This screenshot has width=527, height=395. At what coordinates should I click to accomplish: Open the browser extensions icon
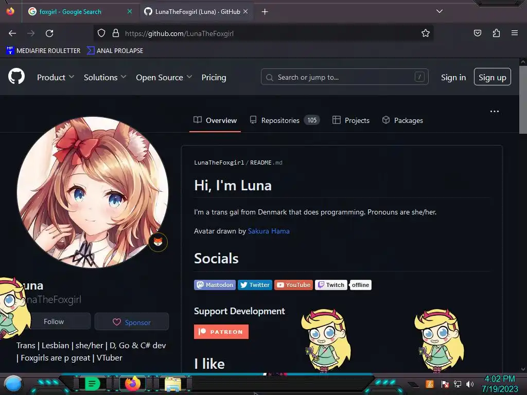[x=496, y=33]
